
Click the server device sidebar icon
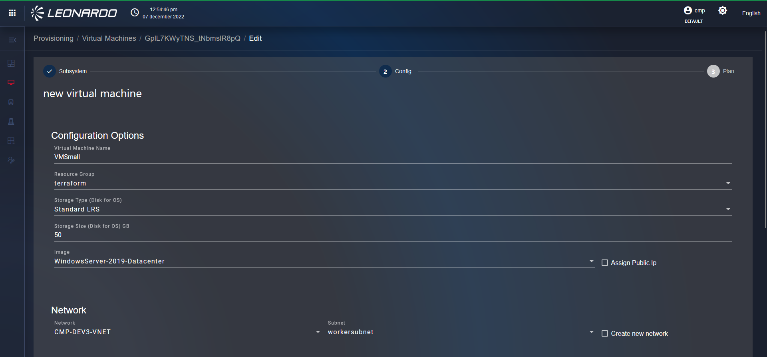[x=11, y=122]
